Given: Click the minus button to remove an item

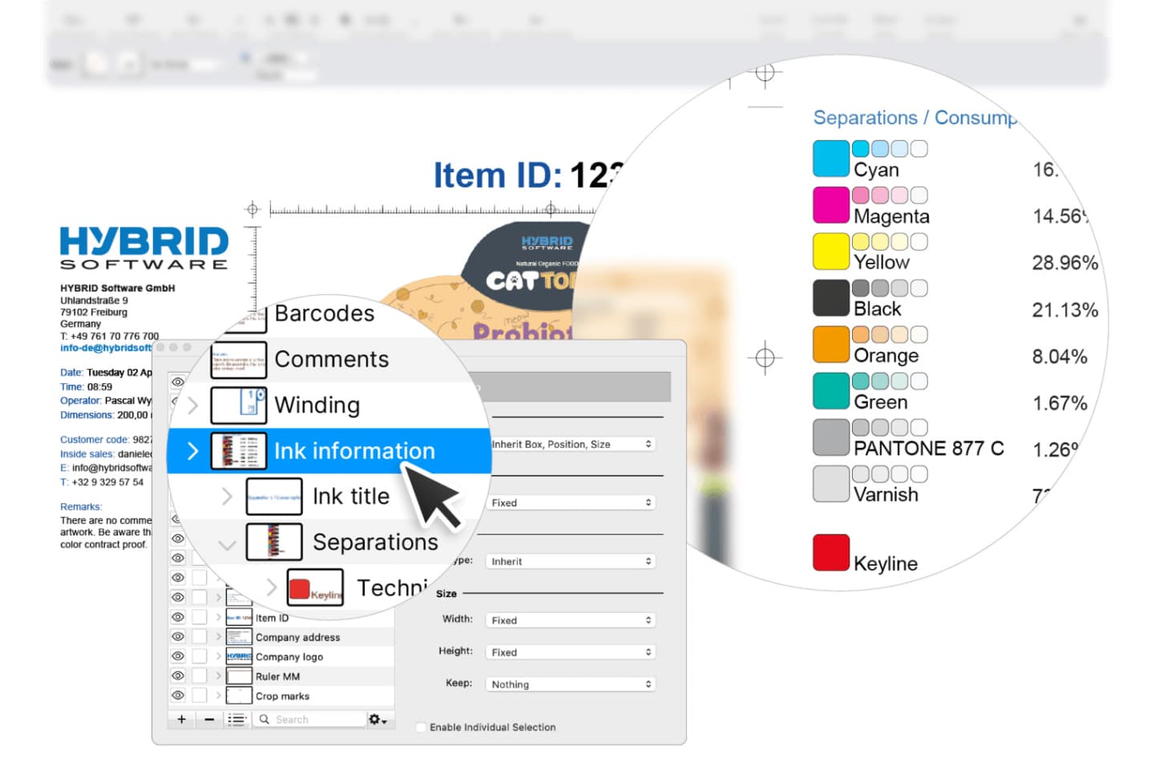Looking at the screenshot, I should 209,719.
